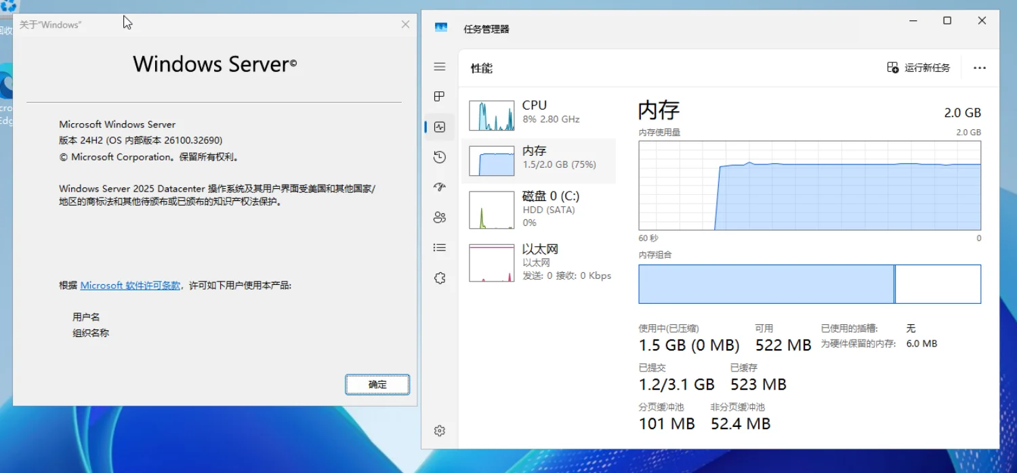Viewport: 1017px width, 473px height.
Task: Click '用户名' label in About dialog
Action: (86, 317)
